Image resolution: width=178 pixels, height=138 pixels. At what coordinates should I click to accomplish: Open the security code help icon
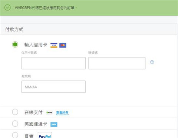[152, 62]
